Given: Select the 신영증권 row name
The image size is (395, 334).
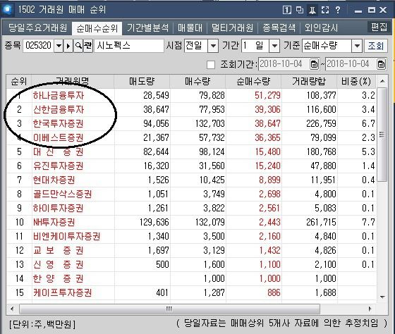Looking at the screenshot, I should pyautogui.click(x=58, y=264).
